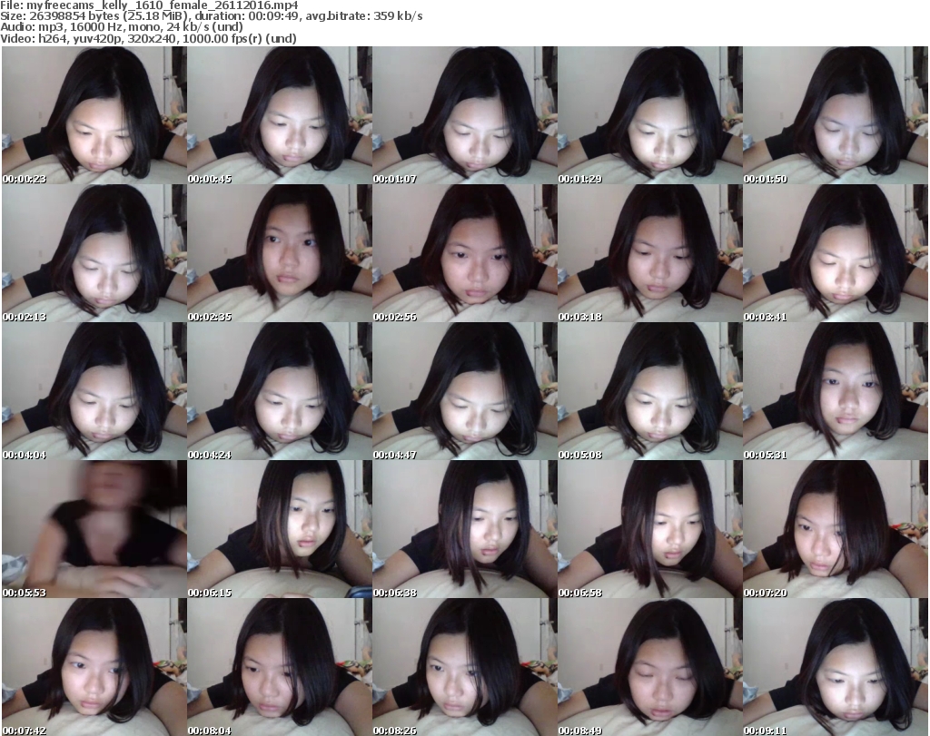930x736 pixels.
Task: Open the thumbnail at 00:02:35
Action: point(279,253)
